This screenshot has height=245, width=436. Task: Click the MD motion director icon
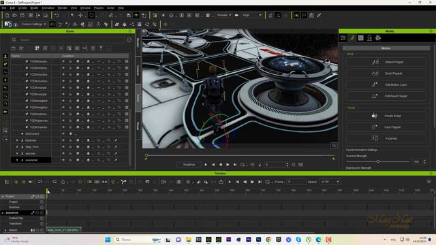pos(7,24)
